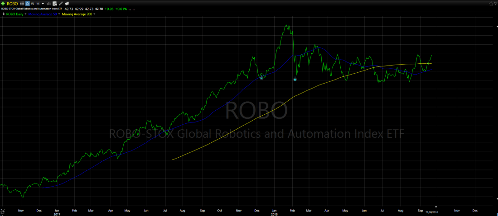Open the timeframe dropdown arrow after M
This screenshot has height=216, width=498.
tap(43, 4)
